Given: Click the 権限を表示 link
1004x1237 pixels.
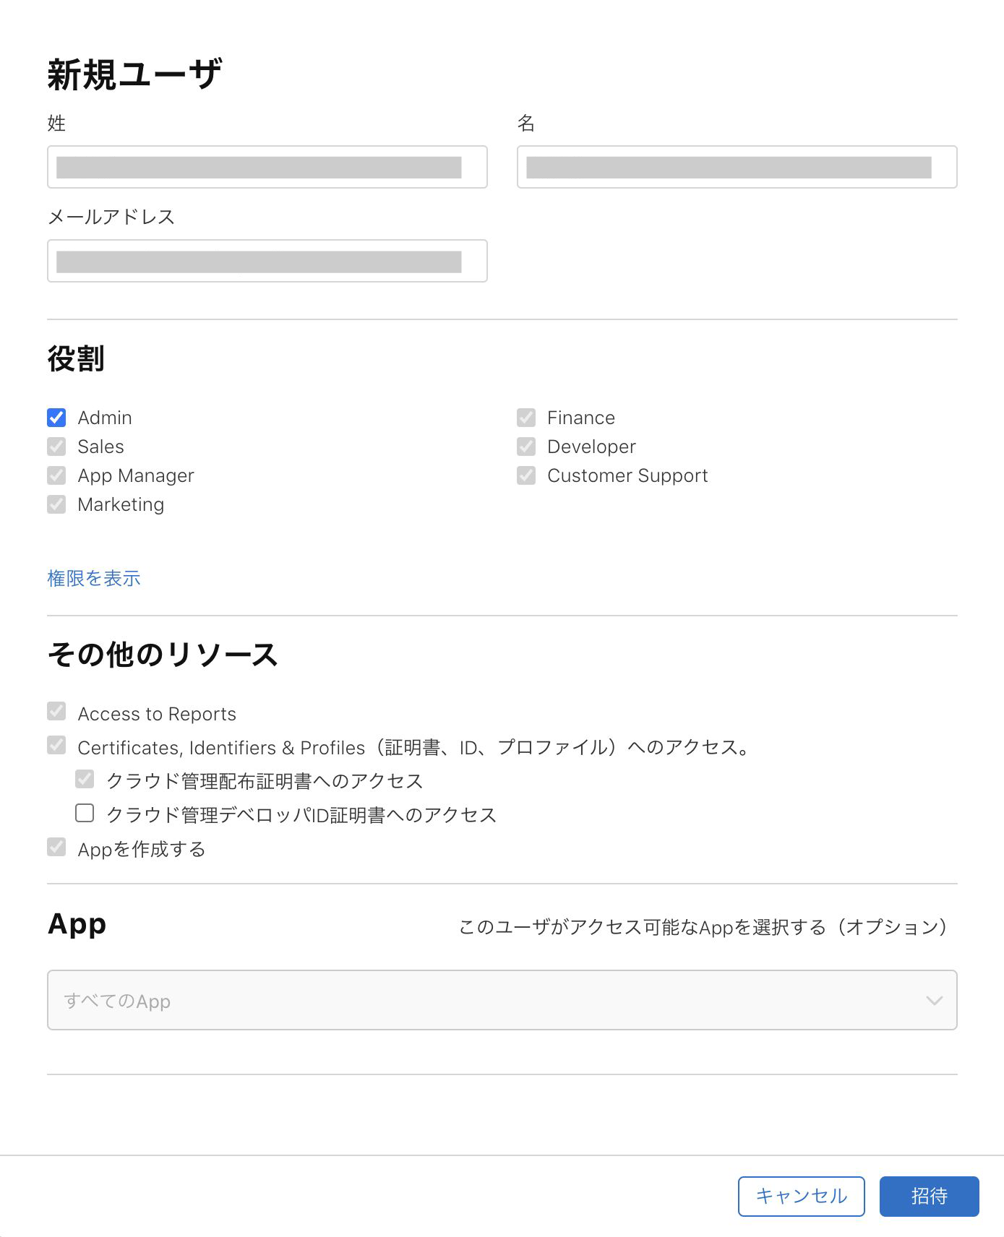Looking at the screenshot, I should (94, 578).
